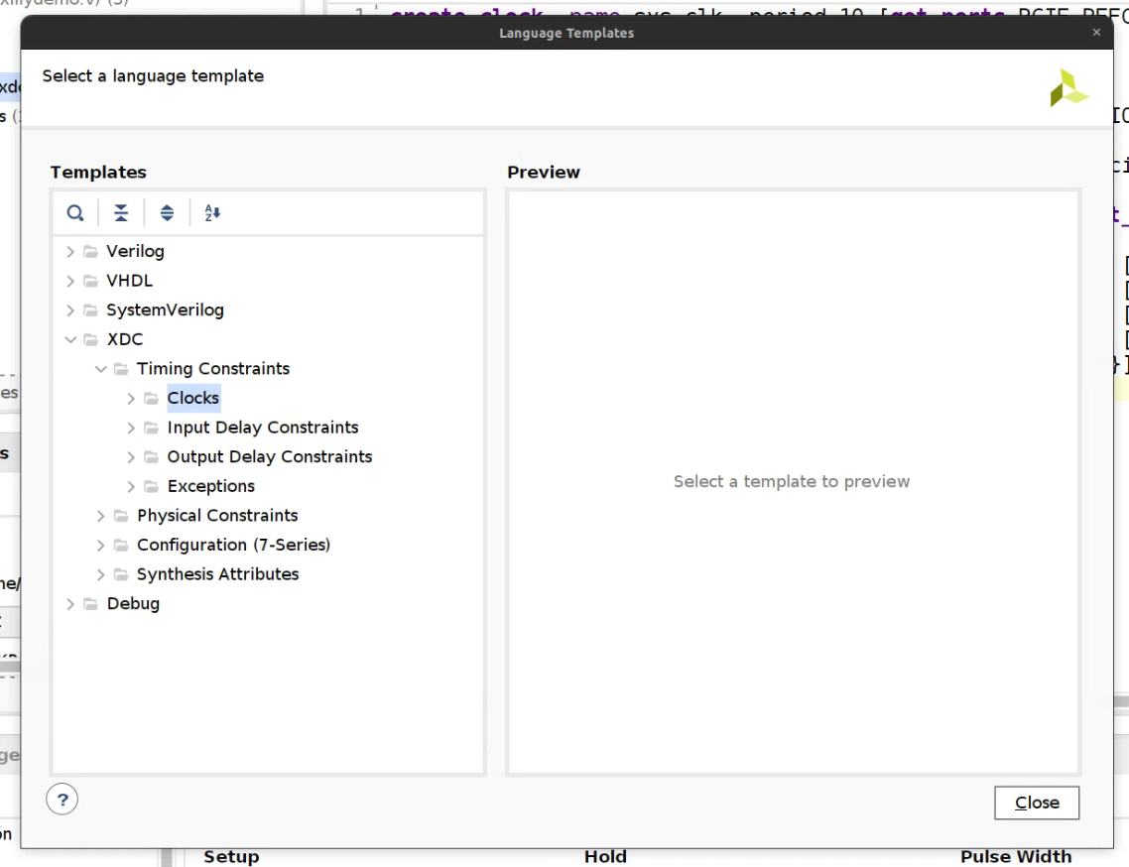Viewport: 1129px width, 867px height.
Task: Expand the SystemVerilog templates node
Action: coord(69,310)
